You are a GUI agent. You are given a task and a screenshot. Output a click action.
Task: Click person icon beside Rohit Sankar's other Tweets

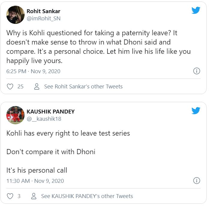coord(37,87)
